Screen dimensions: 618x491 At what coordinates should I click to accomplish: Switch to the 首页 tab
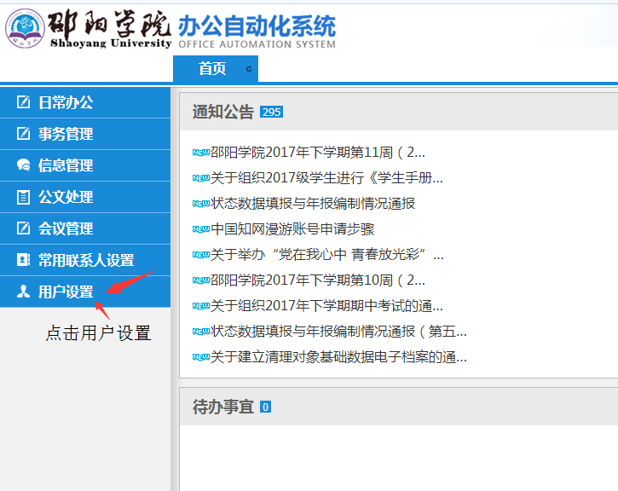click(212, 69)
